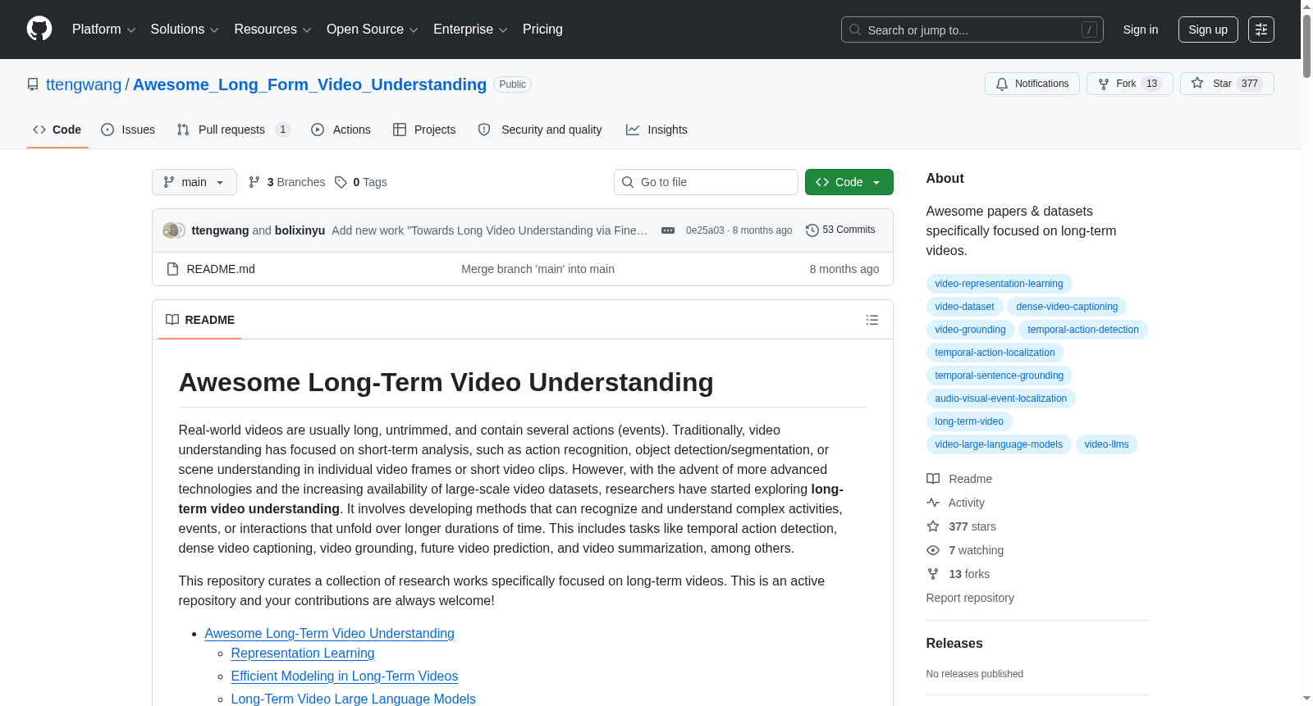Image resolution: width=1313 pixels, height=706 pixels.
Task: Jump to Representation Learning section
Action: click(x=303, y=654)
